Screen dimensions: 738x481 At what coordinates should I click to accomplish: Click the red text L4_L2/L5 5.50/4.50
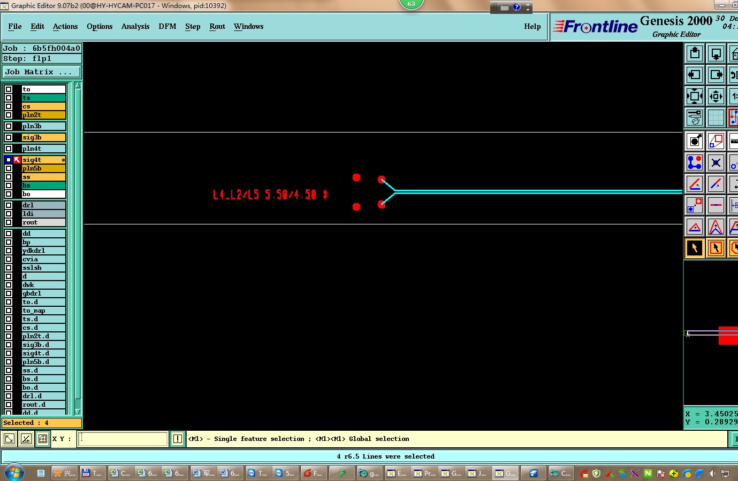pos(265,195)
